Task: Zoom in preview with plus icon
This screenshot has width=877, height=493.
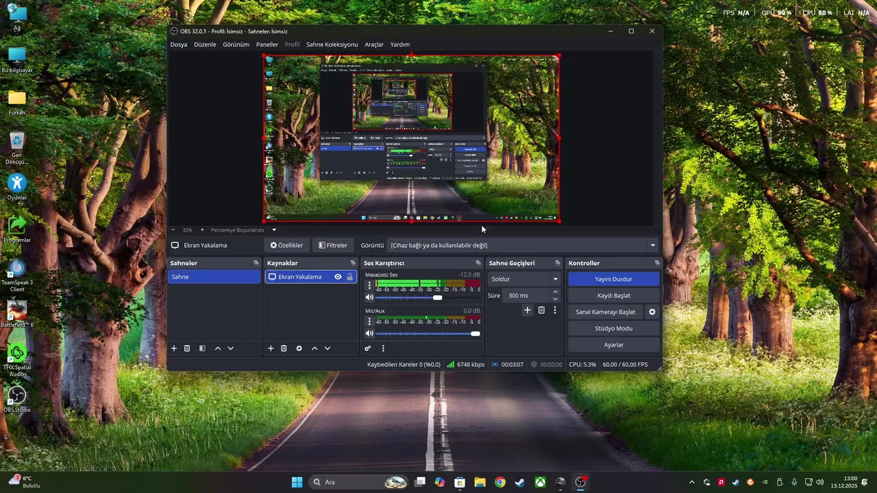Action: (x=202, y=230)
